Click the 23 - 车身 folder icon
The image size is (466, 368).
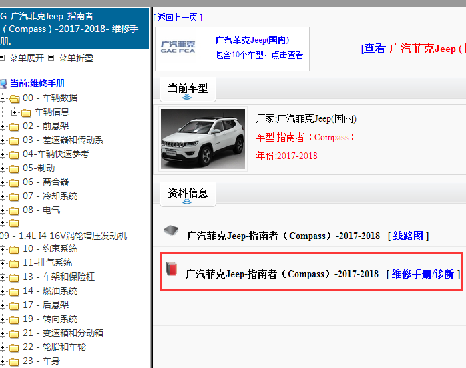[x=14, y=361]
